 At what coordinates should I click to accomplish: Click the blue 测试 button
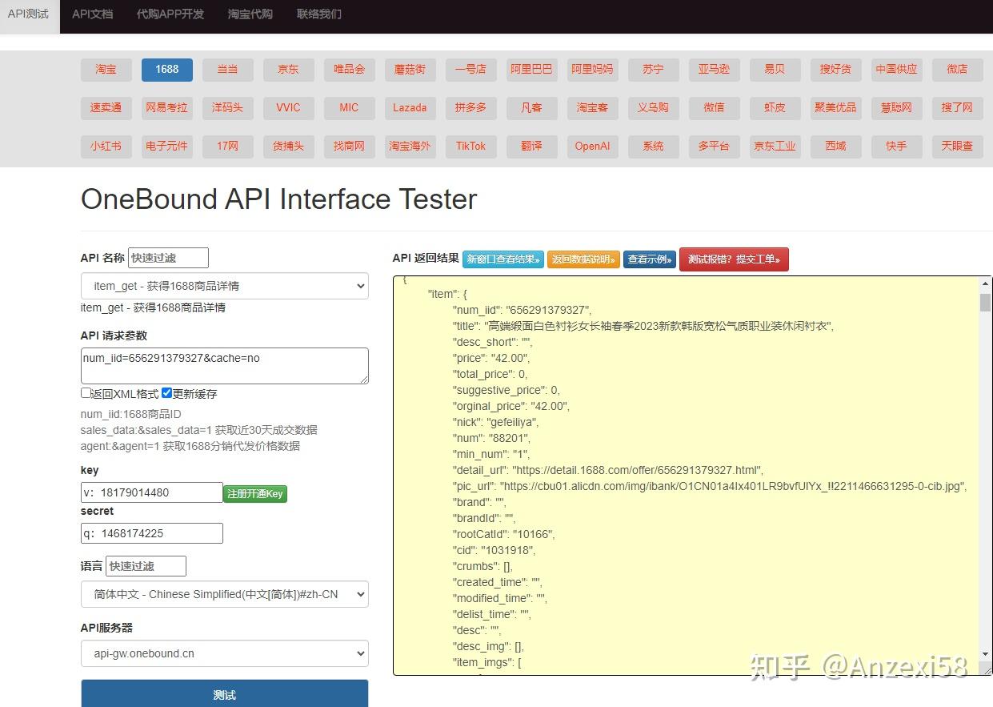[224, 694]
